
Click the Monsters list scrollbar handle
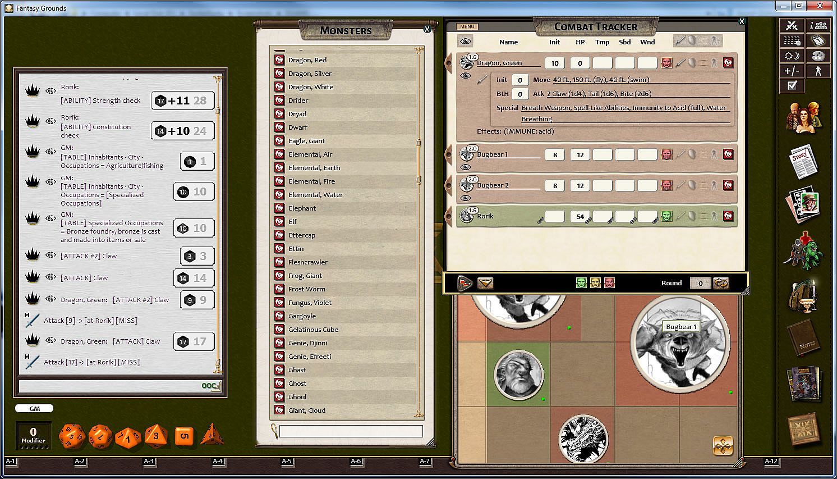click(418, 162)
